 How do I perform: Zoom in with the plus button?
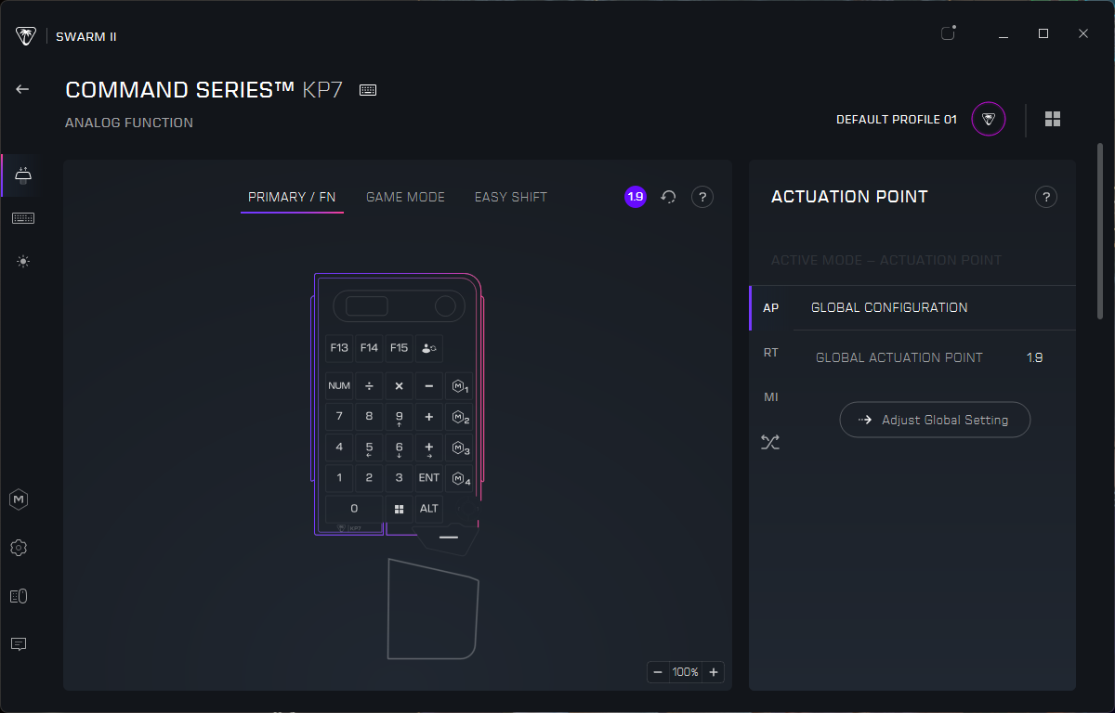pos(714,672)
